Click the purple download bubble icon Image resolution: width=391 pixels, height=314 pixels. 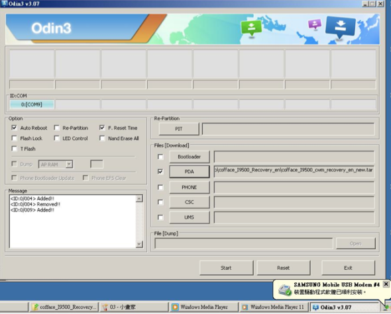click(x=315, y=24)
